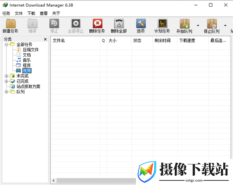
Task: Minimize the Internet Download Manager window
Action: click(196, 5)
